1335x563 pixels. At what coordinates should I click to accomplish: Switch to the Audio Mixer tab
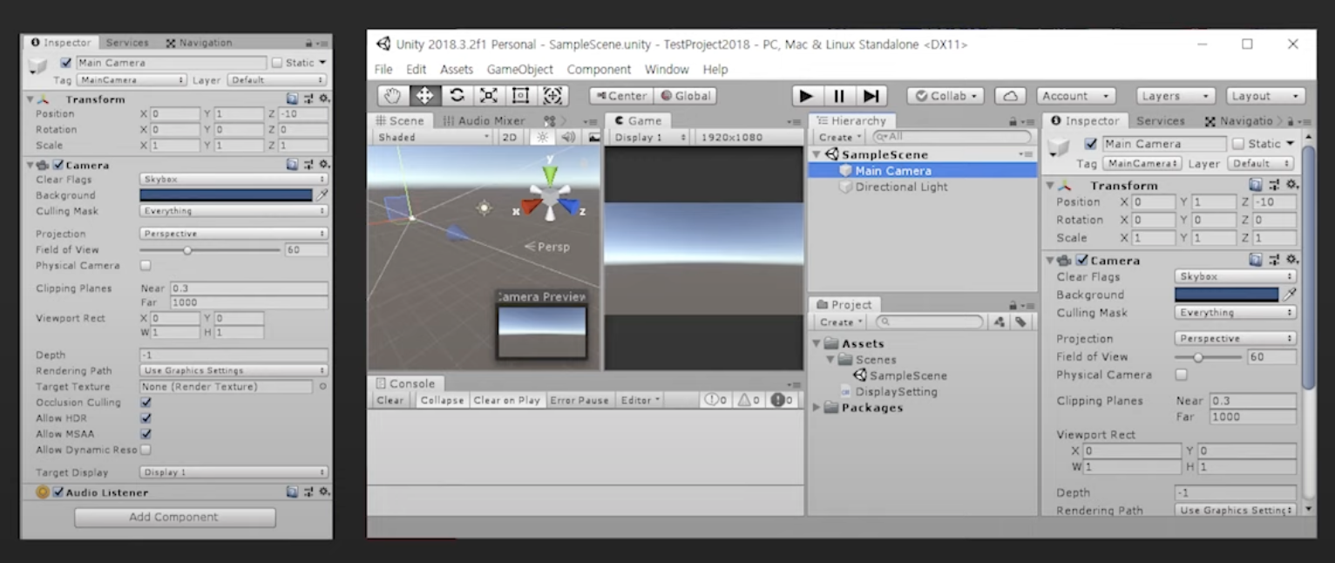click(x=484, y=120)
